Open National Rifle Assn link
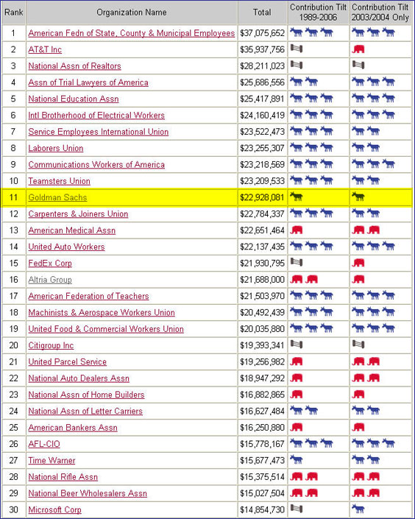Viewport: 415px width, 519px height. pos(63,477)
